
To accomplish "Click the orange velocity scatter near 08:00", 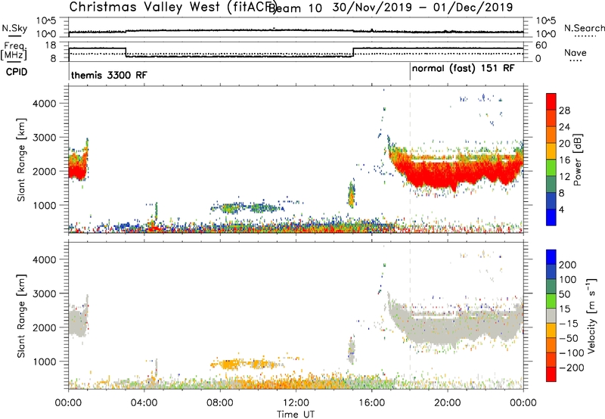I will 231,364.
